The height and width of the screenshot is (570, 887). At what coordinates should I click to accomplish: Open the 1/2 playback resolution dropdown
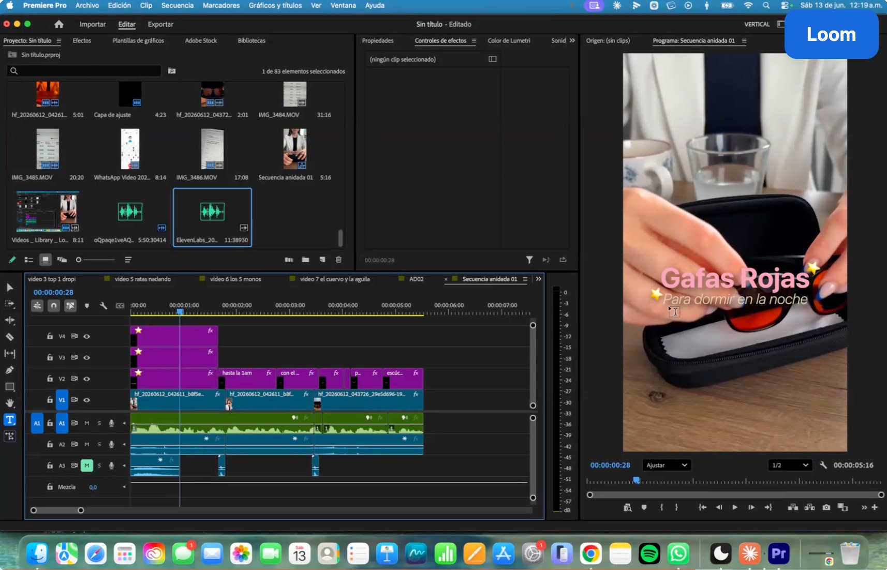790,465
